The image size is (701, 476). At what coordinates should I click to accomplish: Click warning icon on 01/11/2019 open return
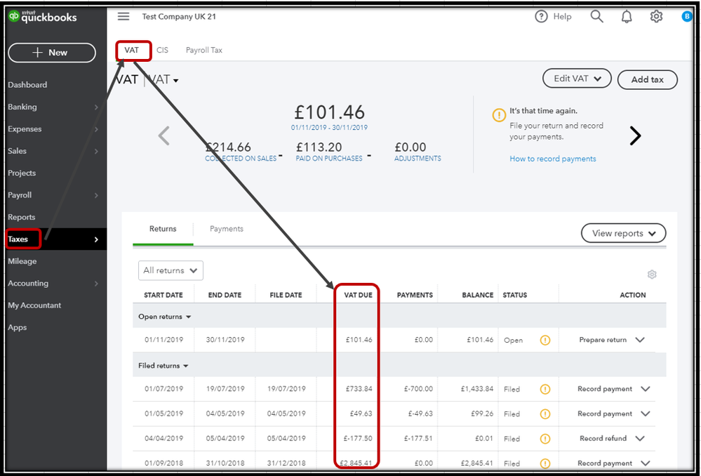(545, 340)
